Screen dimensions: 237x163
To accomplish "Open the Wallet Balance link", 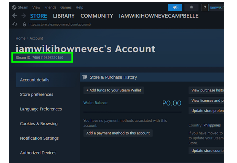I will 95,103.
